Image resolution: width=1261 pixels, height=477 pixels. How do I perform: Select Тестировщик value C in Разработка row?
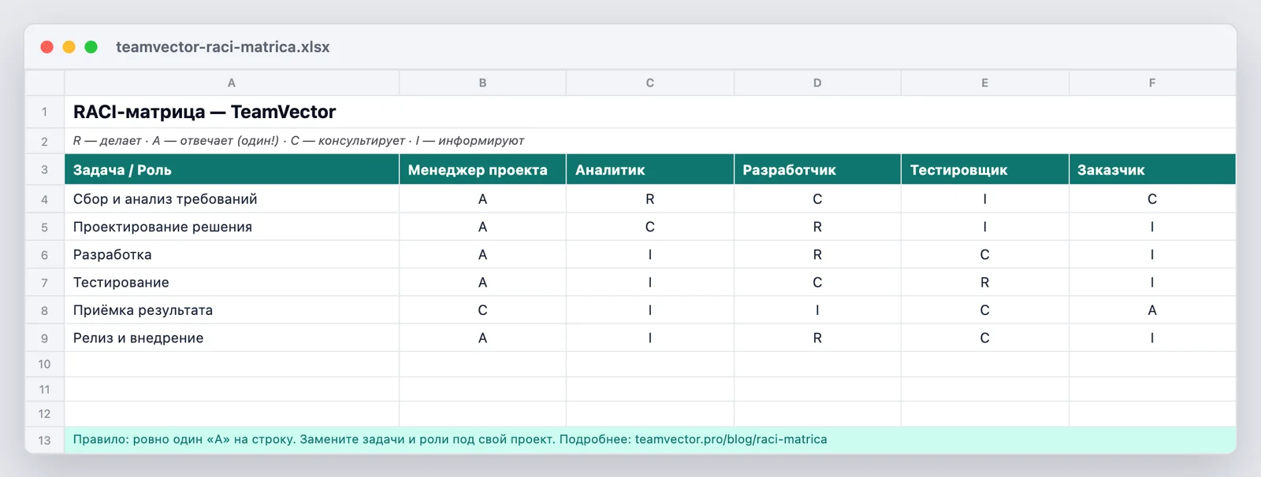pos(985,255)
